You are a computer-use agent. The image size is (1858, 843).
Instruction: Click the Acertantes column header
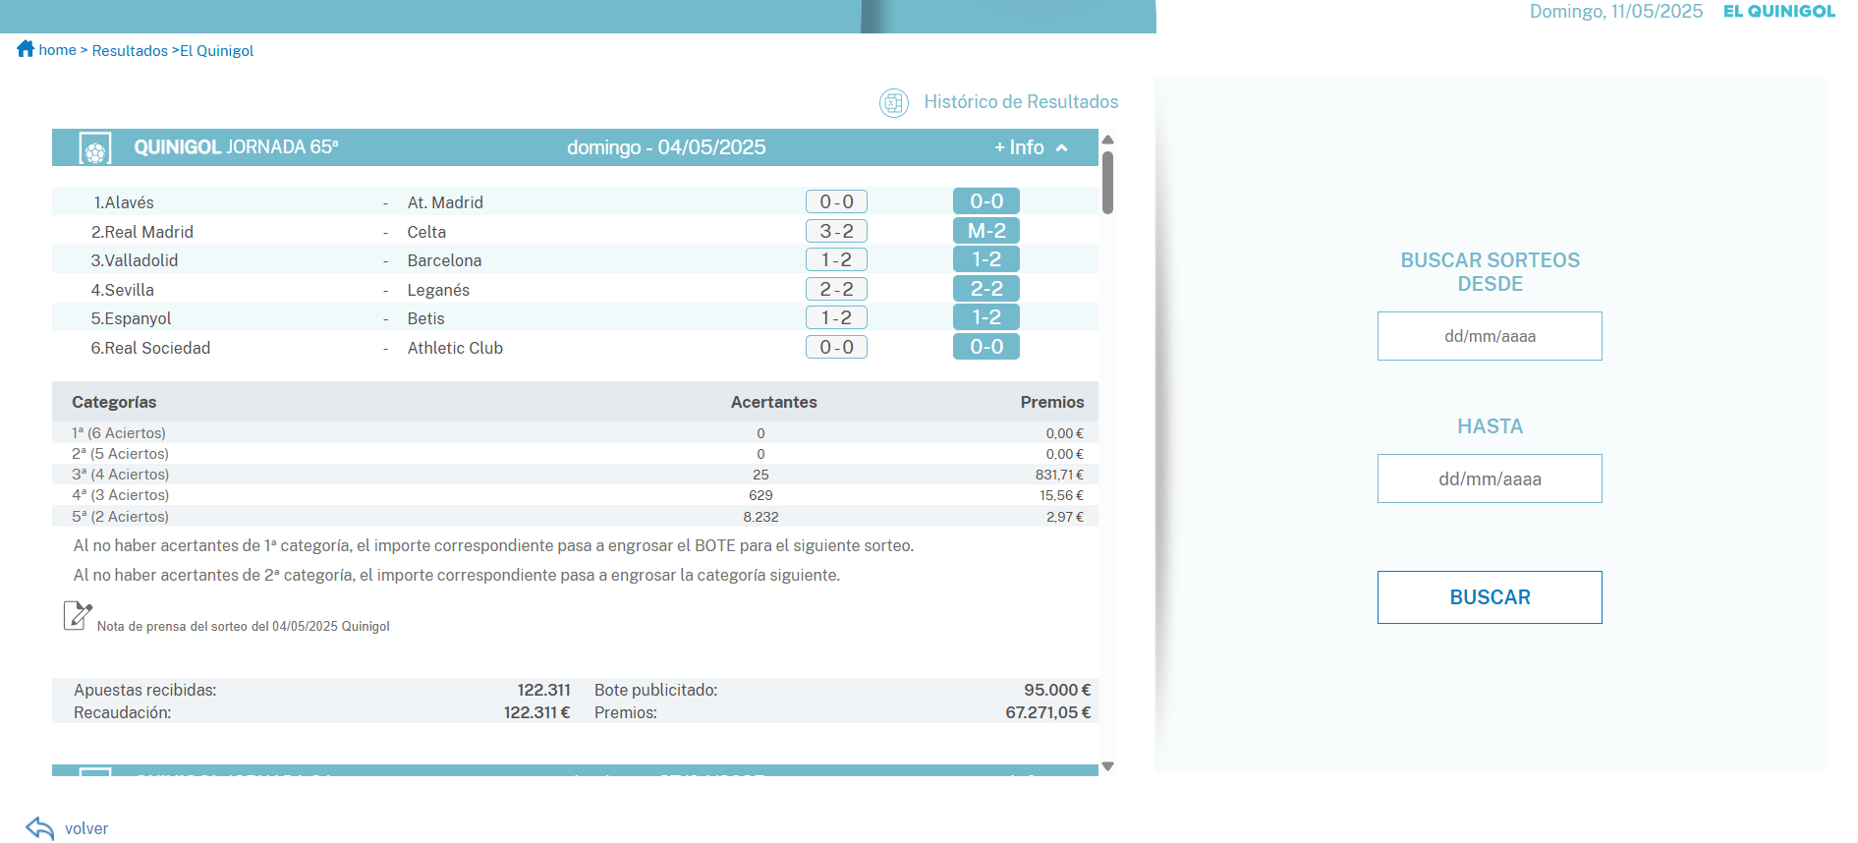(x=773, y=402)
